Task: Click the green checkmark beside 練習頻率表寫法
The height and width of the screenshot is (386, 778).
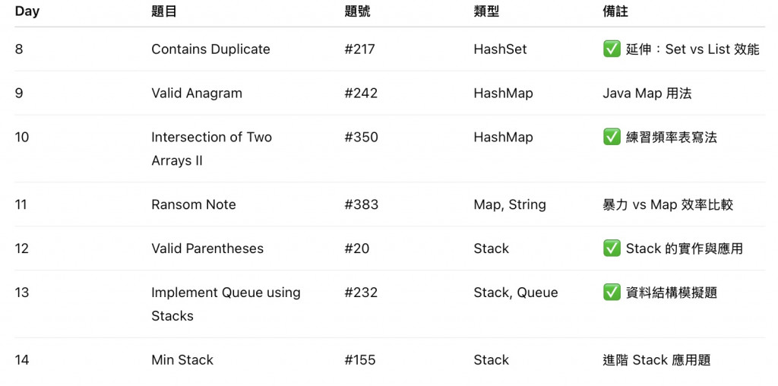Action: click(612, 138)
